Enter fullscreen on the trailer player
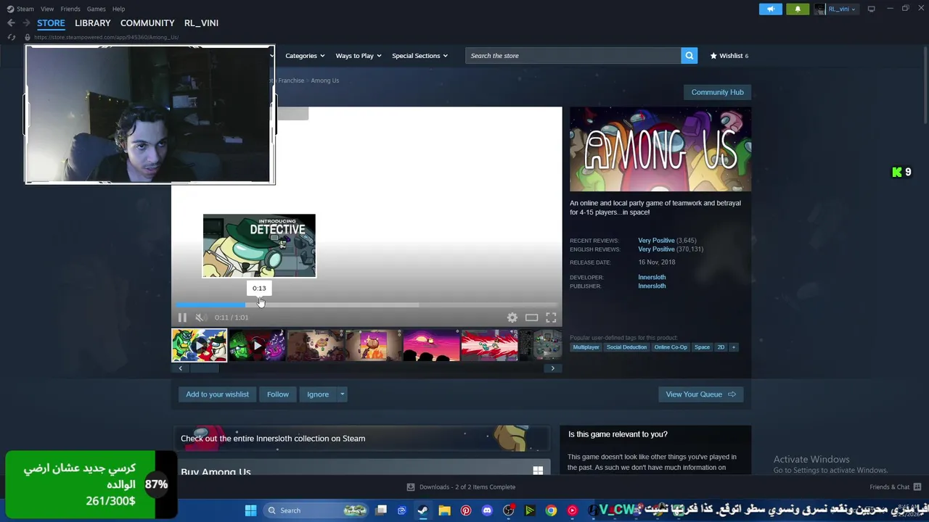This screenshot has width=929, height=522. [551, 318]
